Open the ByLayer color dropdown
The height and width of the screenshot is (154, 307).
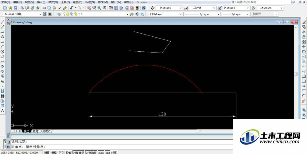[x=166, y=14]
